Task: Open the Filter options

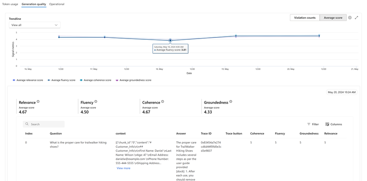Action: pyautogui.click(x=313, y=124)
